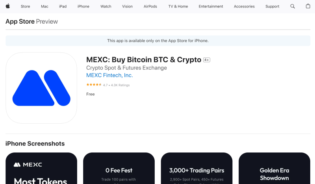Click App Store header link
The height and width of the screenshot is (184, 315).
[x=20, y=21]
